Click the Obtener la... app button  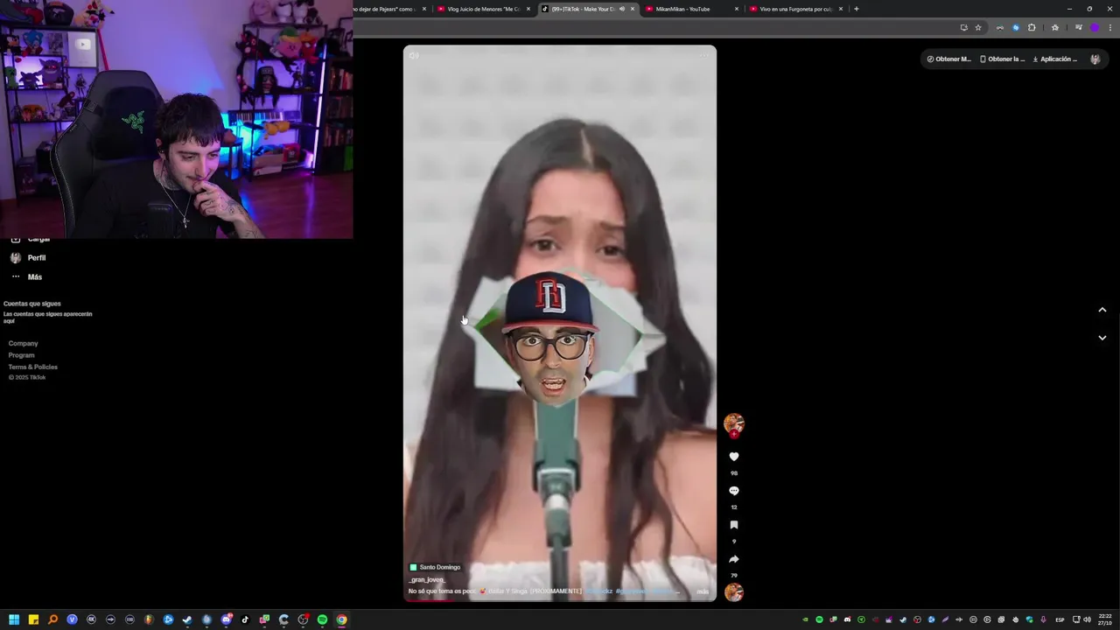(1002, 59)
